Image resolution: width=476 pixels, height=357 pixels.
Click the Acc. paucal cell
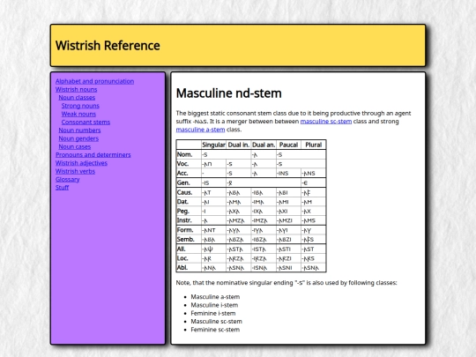(288, 174)
